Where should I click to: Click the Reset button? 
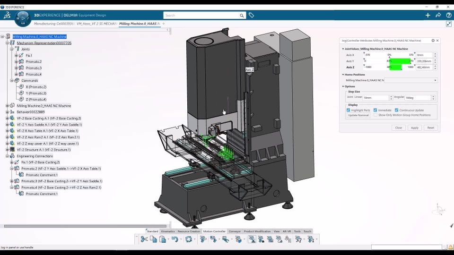coord(431,128)
